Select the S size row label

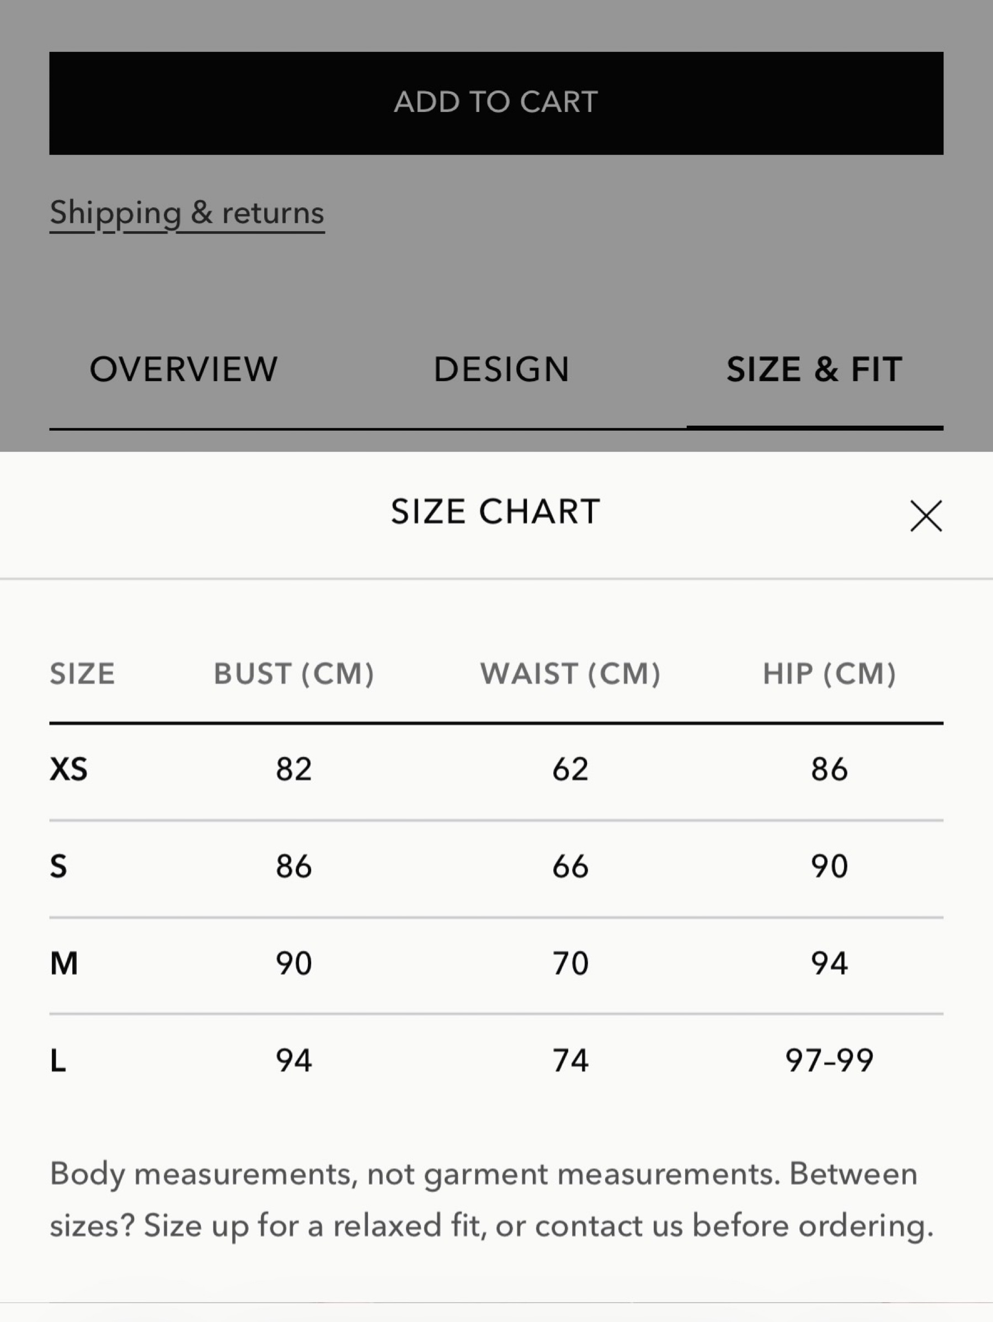point(58,866)
